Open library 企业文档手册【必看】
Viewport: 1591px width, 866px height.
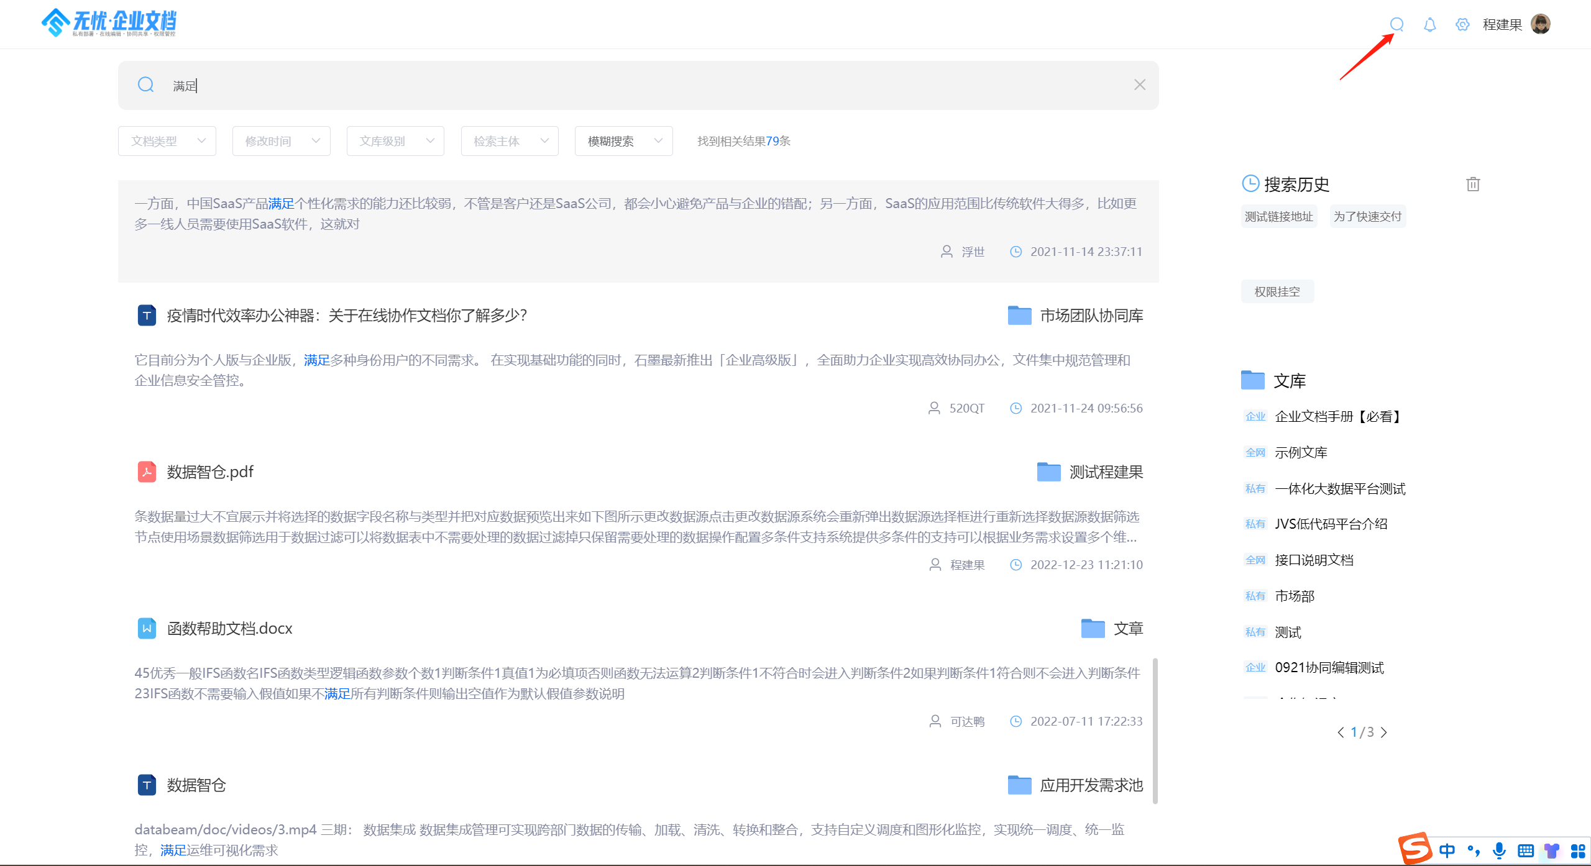coord(1340,416)
